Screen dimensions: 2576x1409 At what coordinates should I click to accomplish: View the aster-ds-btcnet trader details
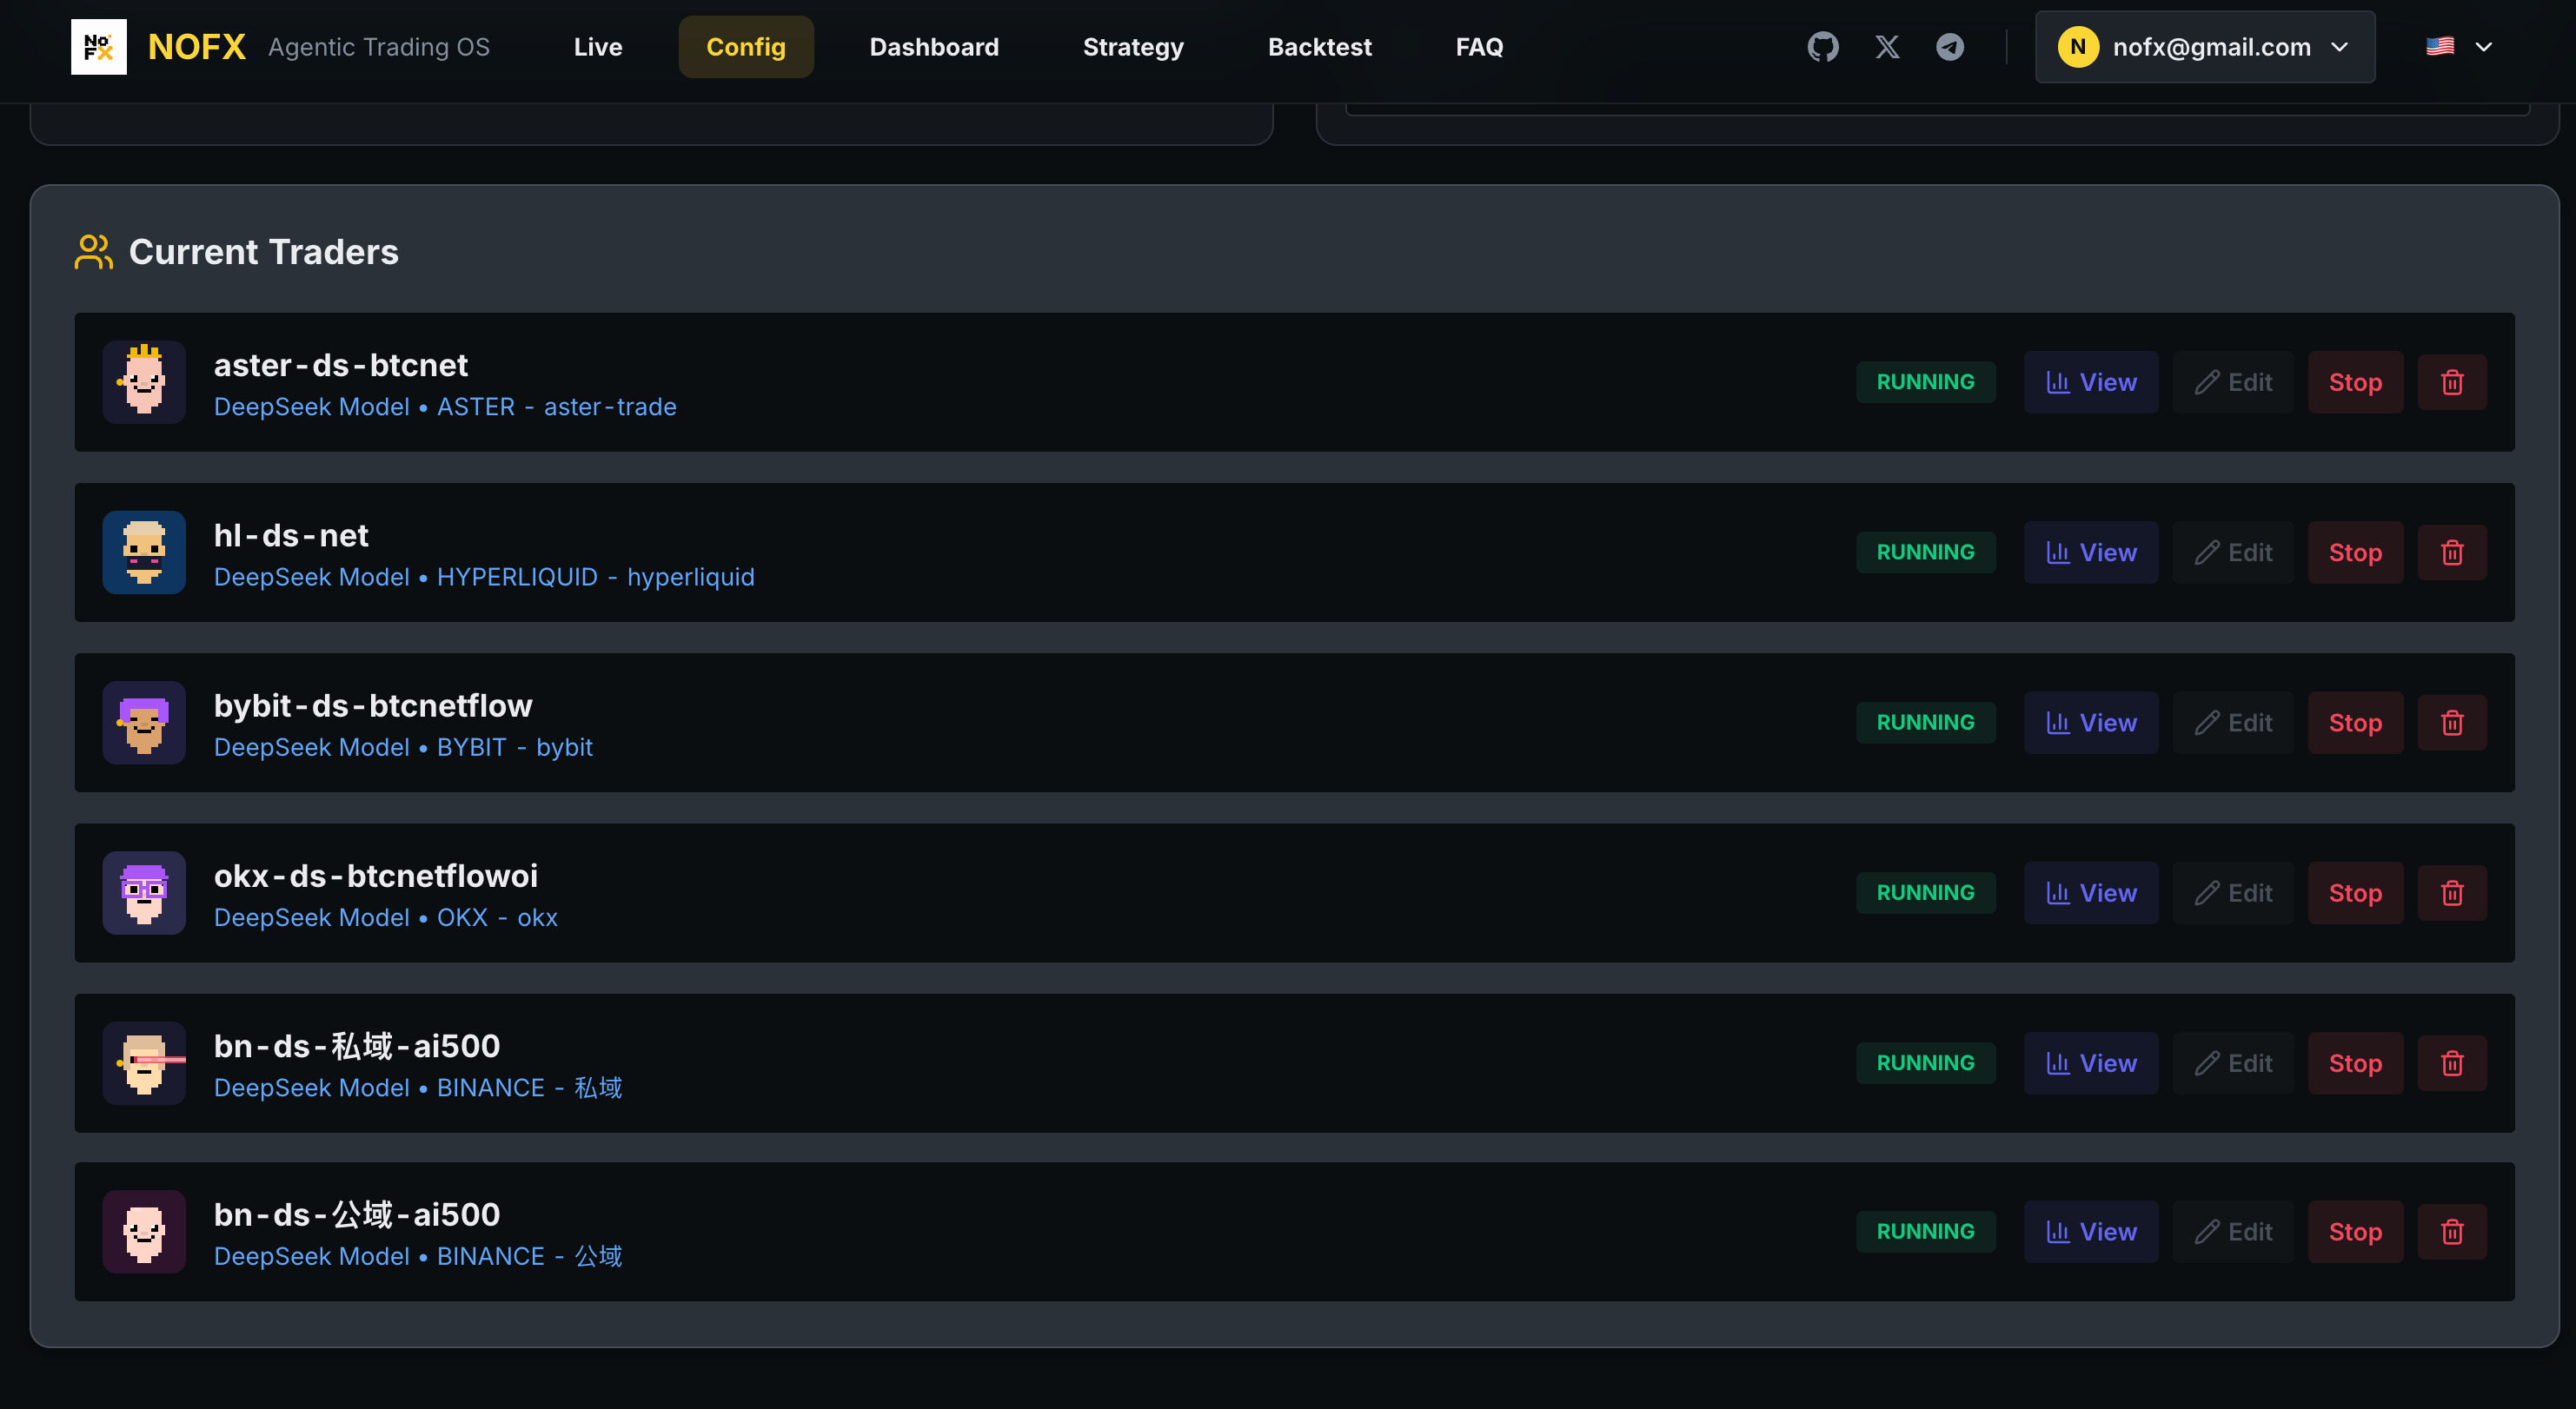[2091, 381]
